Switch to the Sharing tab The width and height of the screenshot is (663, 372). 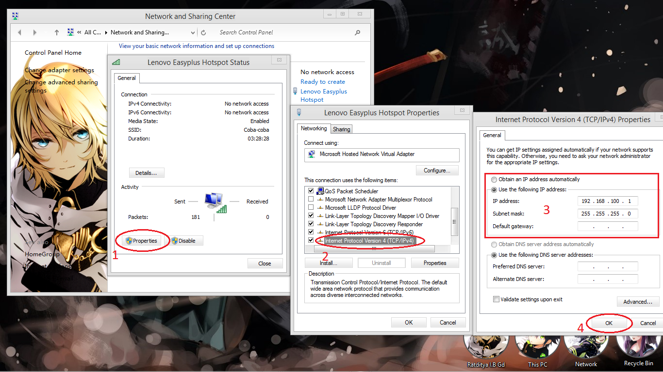pyautogui.click(x=341, y=129)
